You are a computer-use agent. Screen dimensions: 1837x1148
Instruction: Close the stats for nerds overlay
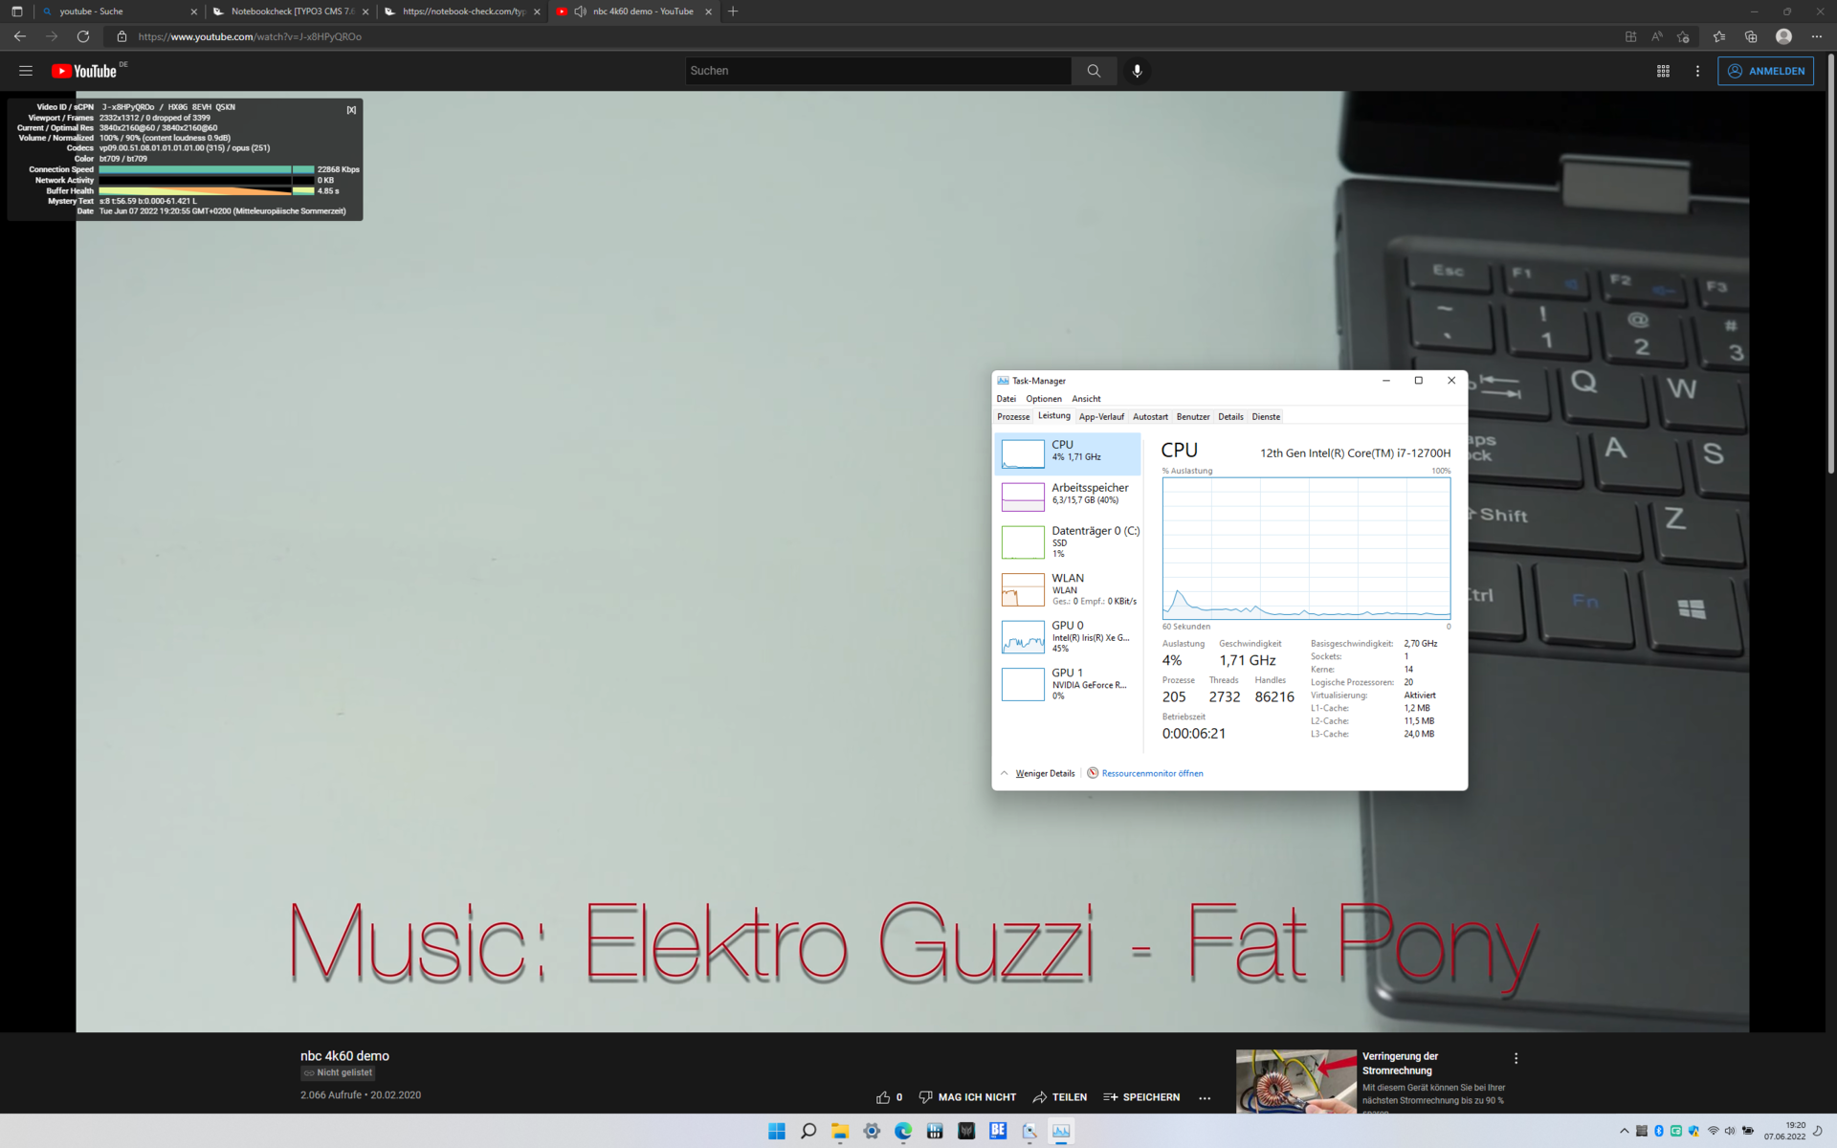pos(351,110)
